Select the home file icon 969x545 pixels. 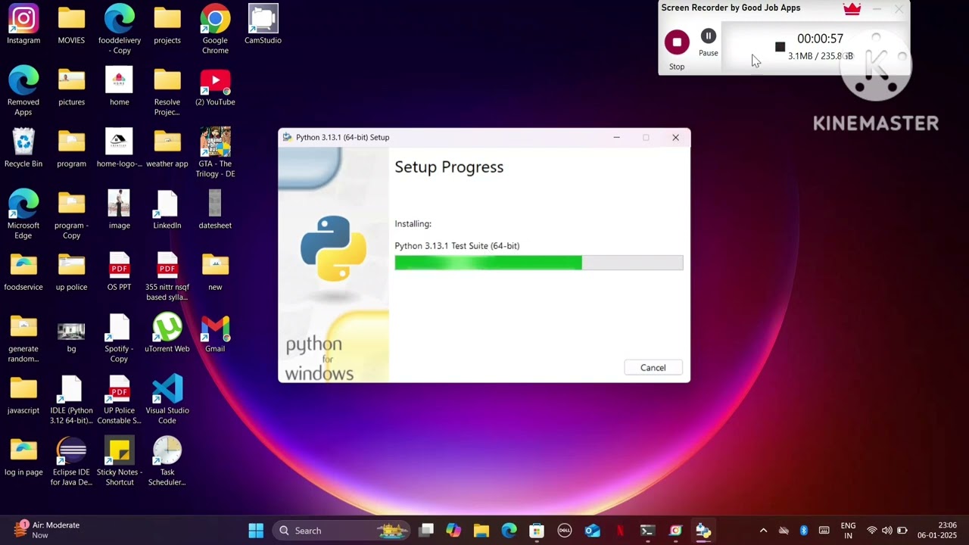[120, 87]
